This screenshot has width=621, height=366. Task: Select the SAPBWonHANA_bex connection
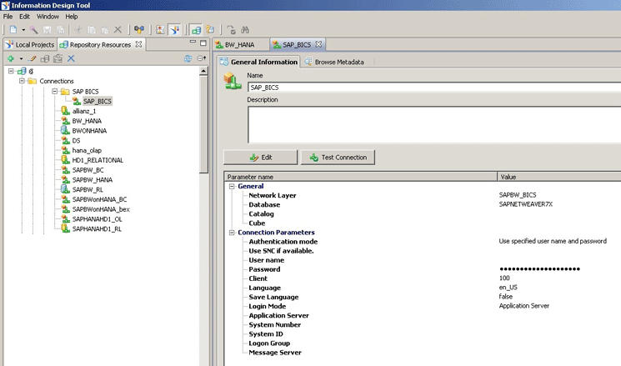101,209
